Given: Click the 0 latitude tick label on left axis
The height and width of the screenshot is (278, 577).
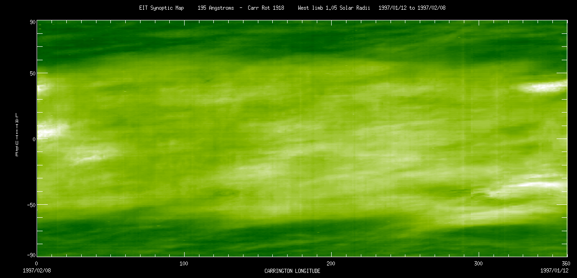Looking at the screenshot, I should (x=34, y=139).
